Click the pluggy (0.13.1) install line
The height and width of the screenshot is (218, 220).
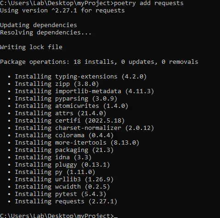click(x=59, y=165)
